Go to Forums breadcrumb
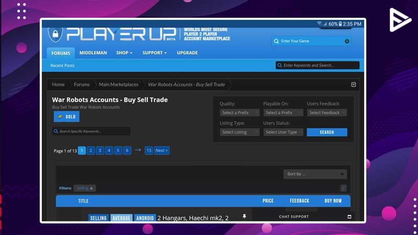This screenshot has width=418, height=235. pos(82,85)
